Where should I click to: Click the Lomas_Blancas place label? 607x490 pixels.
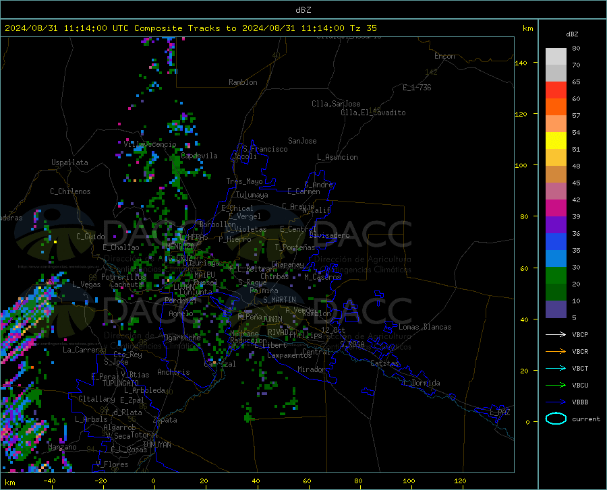425,327
